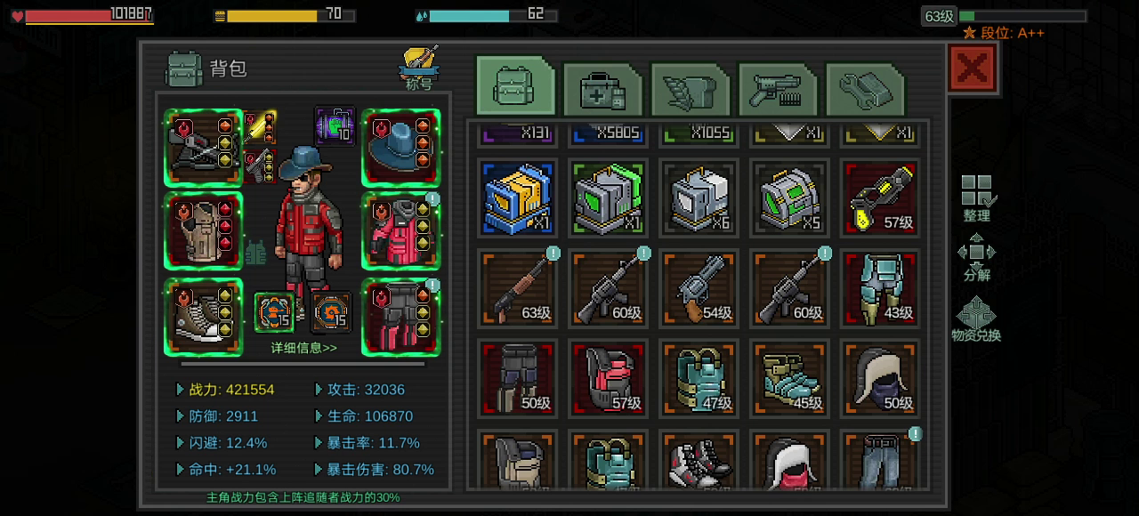Expand 详细信息>> detailed stats
The image size is (1139, 516).
coord(303,348)
